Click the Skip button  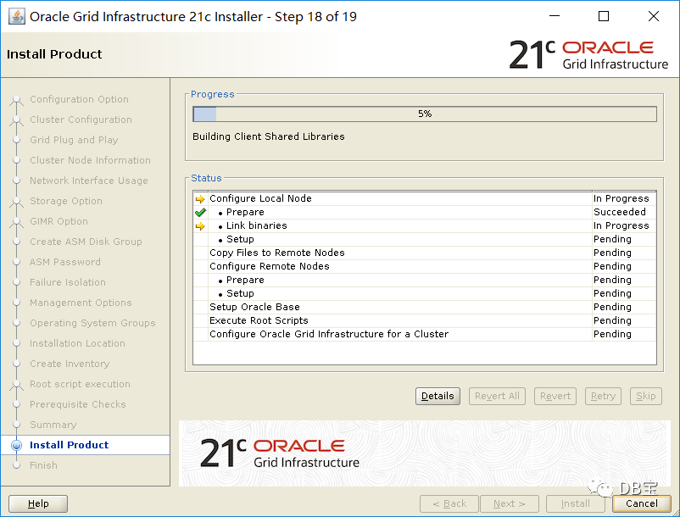646,396
